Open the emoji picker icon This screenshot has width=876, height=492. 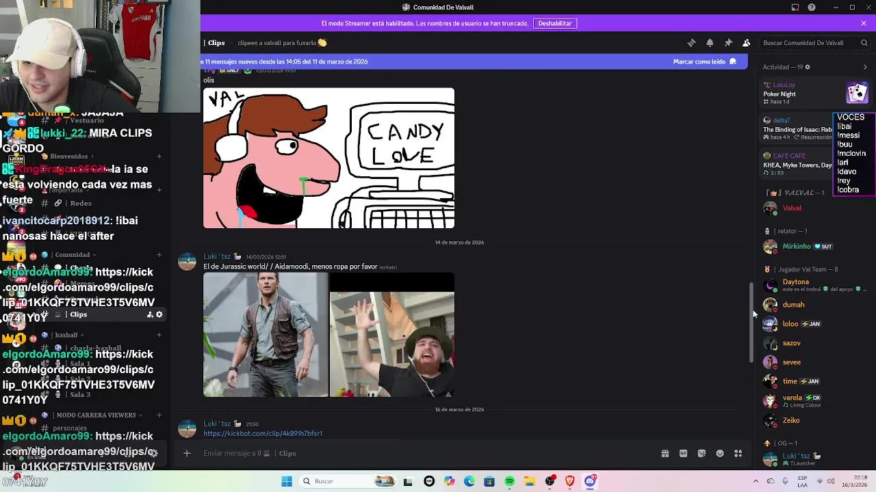coord(720,453)
